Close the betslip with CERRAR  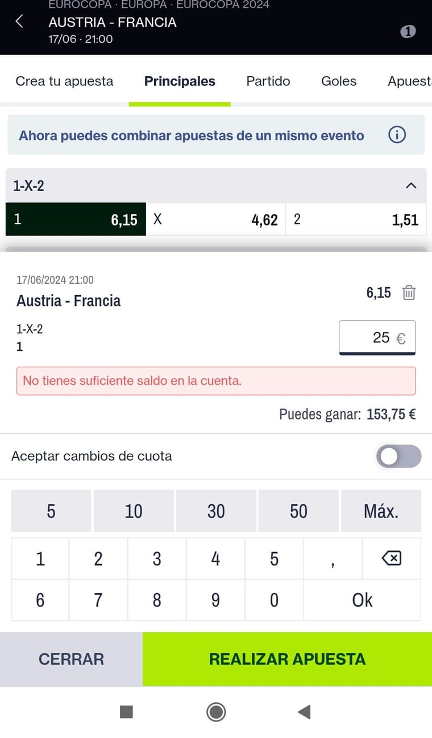[71, 659]
